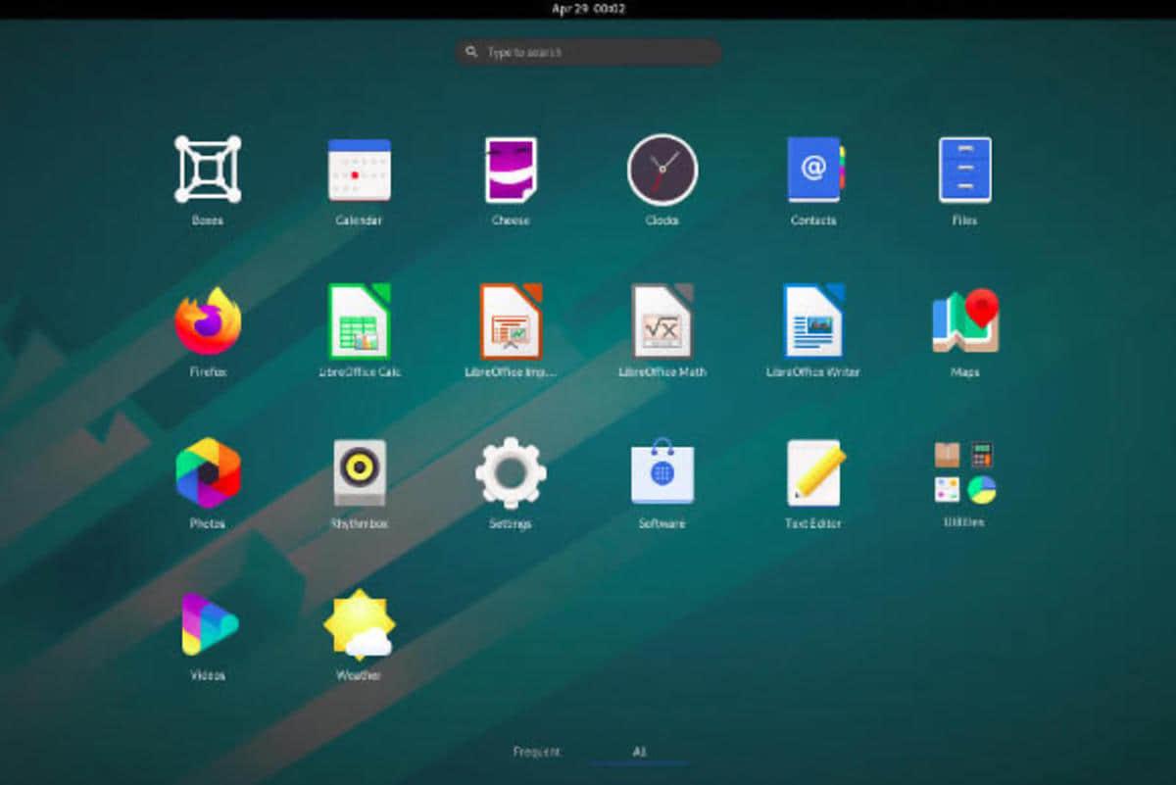1176x785 pixels.
Task: Open the Maps app
Action: click(x=964, y=322)
